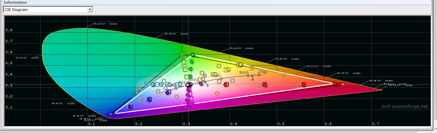The width and height of the screenshot is (437, 133).
Task: Click the 0.4 y-axis value
Action: coord(9,75)
